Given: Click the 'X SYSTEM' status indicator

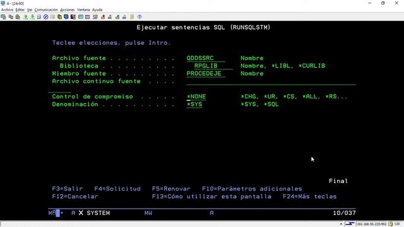Looking at the screenshot, I should [94, 213].
